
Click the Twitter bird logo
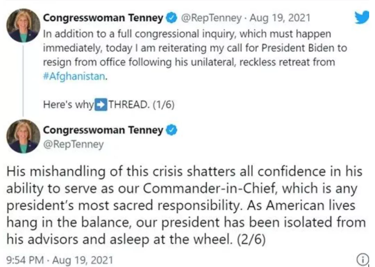tap(362, 18)
